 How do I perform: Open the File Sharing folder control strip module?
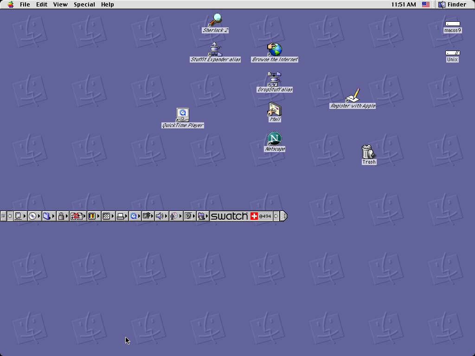[x=48, y=216]
